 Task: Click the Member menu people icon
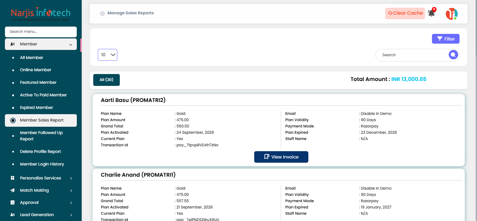pos(13,44)
